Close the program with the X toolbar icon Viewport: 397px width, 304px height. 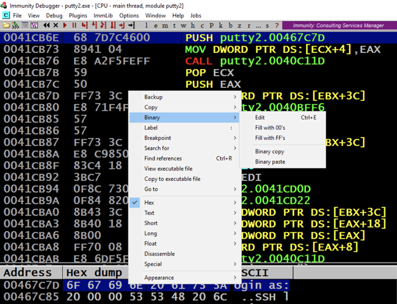click(x=55, y=26)
